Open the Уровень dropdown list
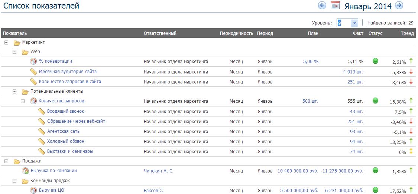 click(354, 23)
